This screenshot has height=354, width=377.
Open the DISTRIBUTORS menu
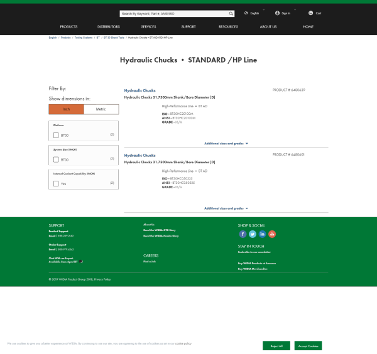pos(109,26)
